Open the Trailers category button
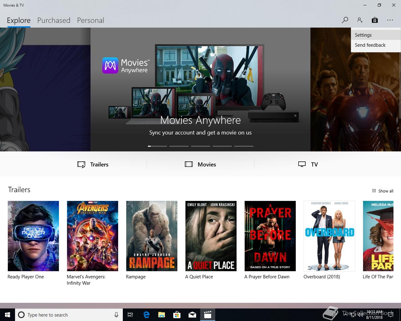 93,165
